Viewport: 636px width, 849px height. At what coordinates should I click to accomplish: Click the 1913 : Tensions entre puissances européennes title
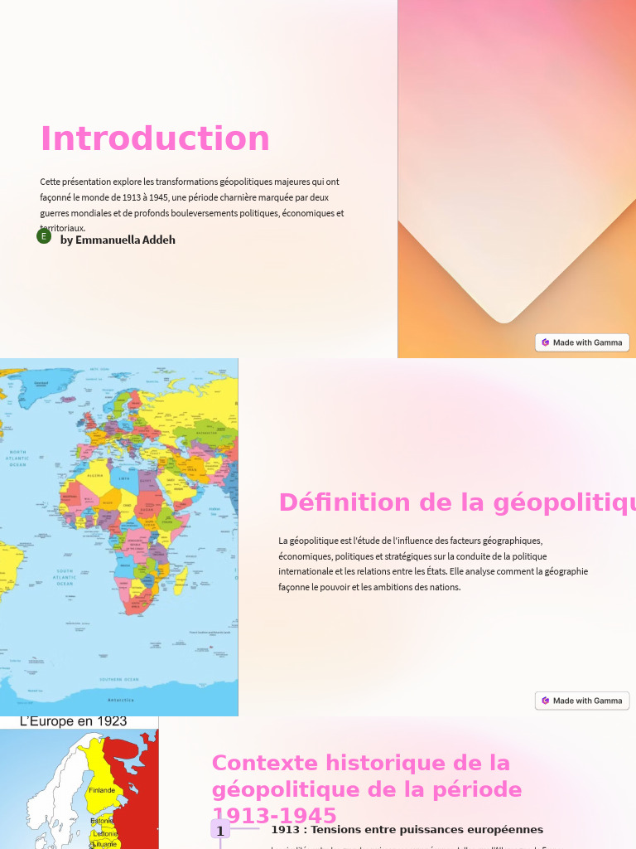point(407,829)
